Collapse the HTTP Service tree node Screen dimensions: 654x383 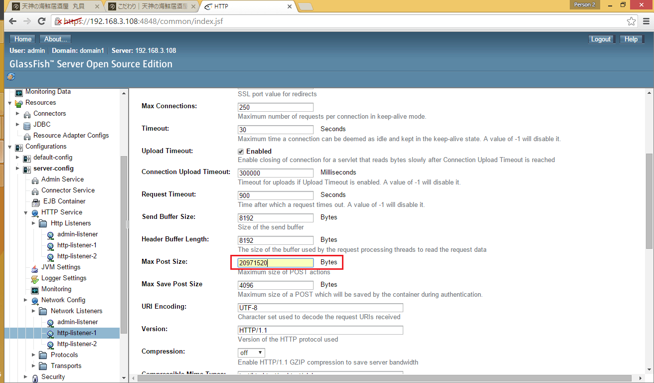[x=25, y=213]
